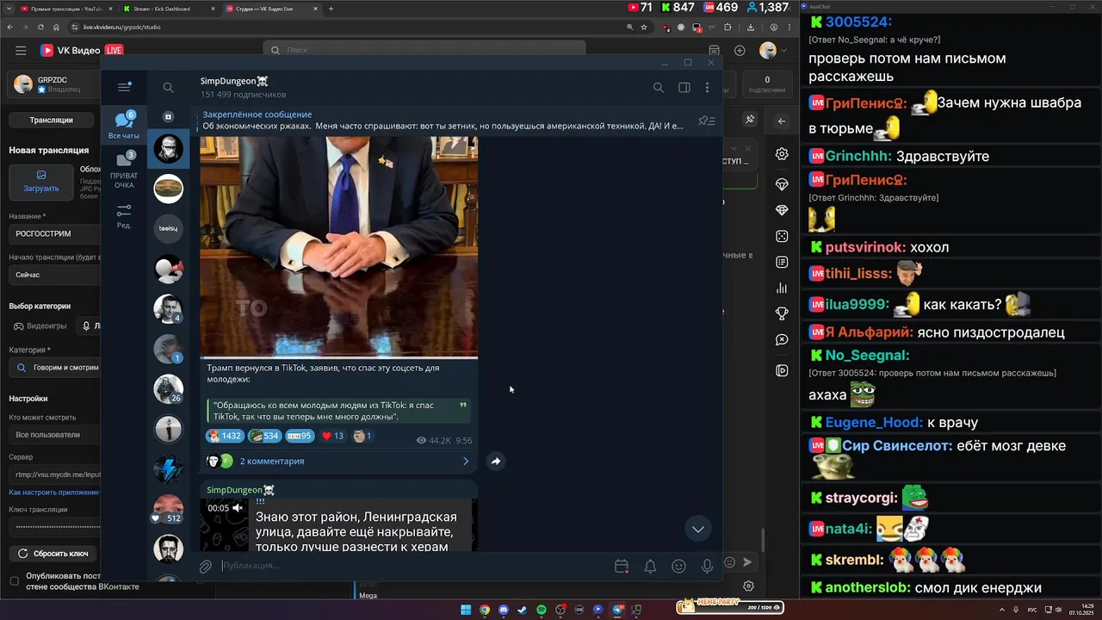This screenshot has width=1102, height=620.
Task: Open Spotify from the Windows taskbar
Action: coord(542,610)
